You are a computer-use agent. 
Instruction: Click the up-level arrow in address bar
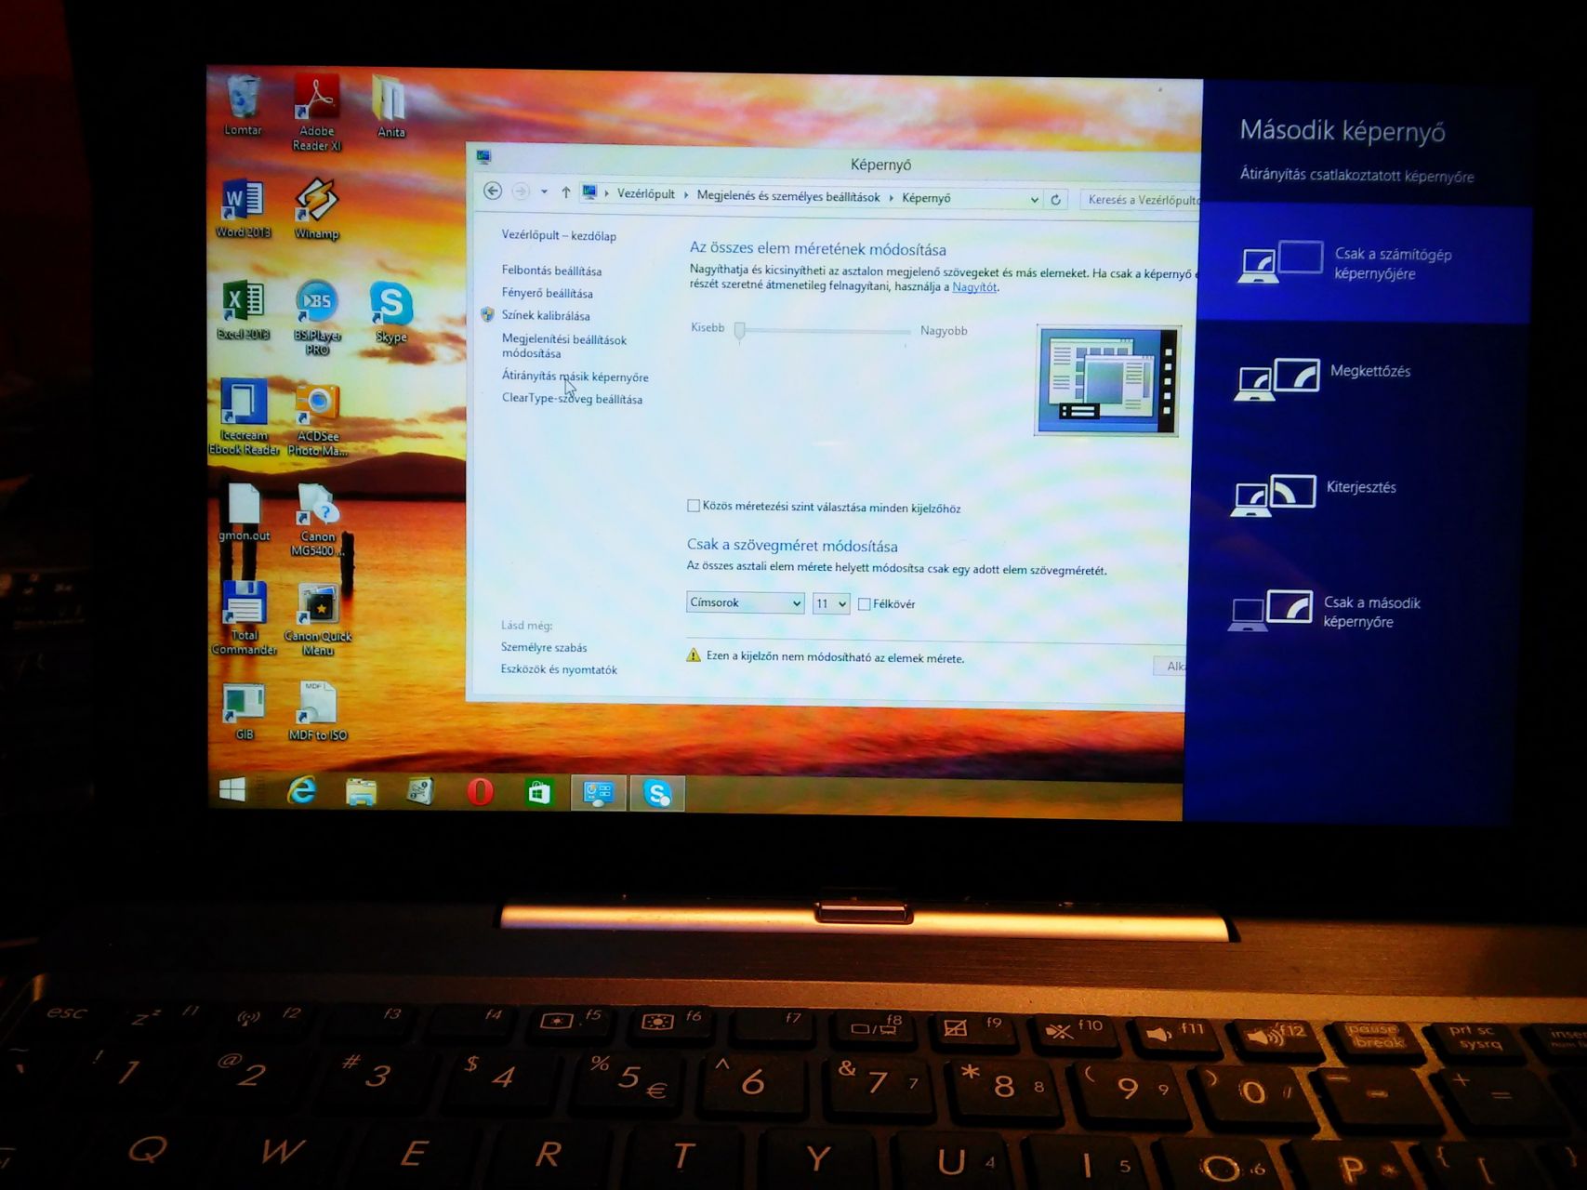coord(565,192)
